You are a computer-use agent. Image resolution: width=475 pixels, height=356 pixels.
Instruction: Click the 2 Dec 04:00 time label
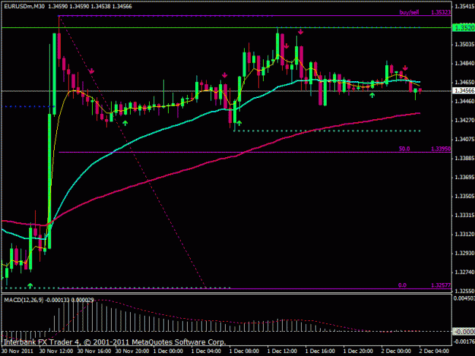click(x=434, y=351)
